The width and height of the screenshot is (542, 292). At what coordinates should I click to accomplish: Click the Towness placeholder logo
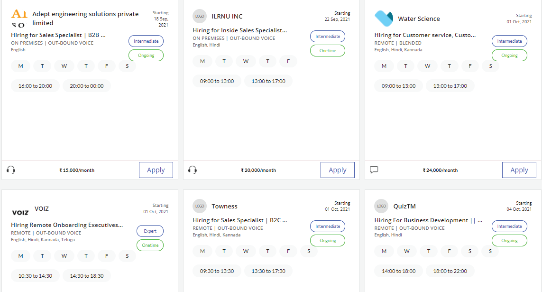(x=200, y=206)
